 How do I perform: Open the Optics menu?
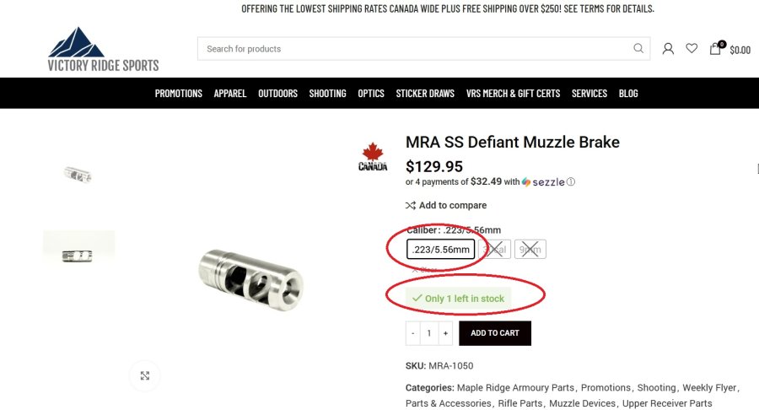pyautogui.click(x=371, y=94)
